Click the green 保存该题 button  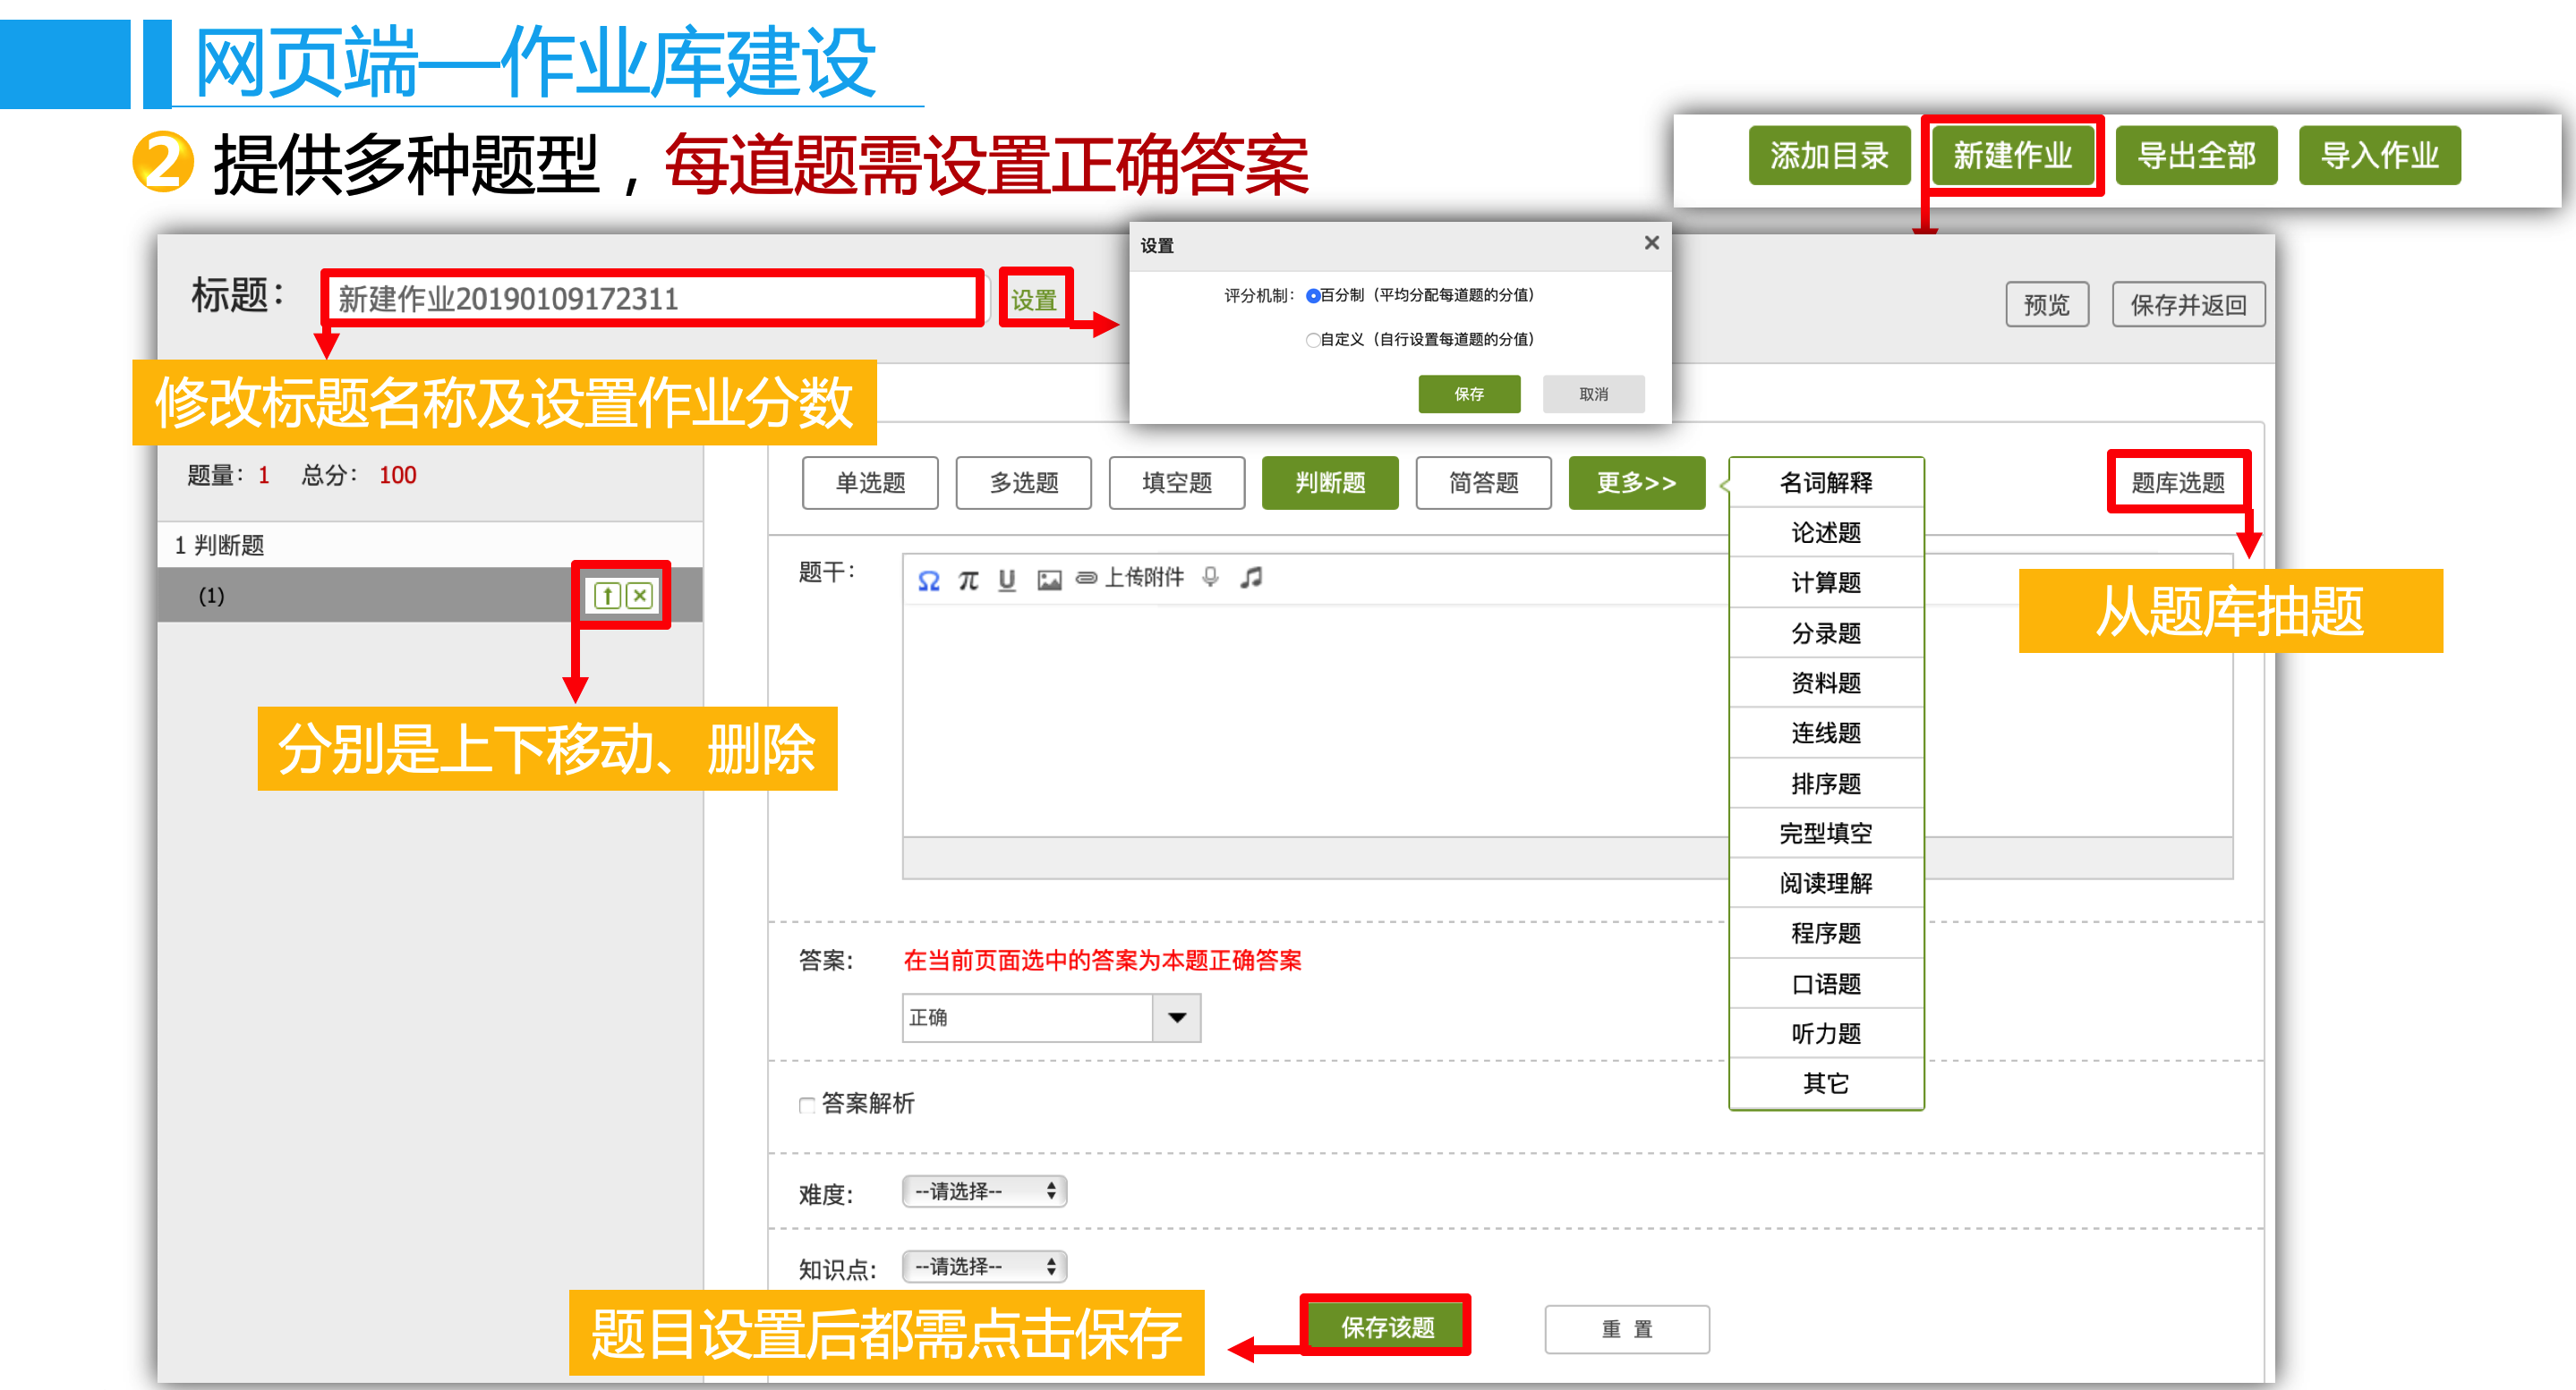click(x=1387, y=1327)
